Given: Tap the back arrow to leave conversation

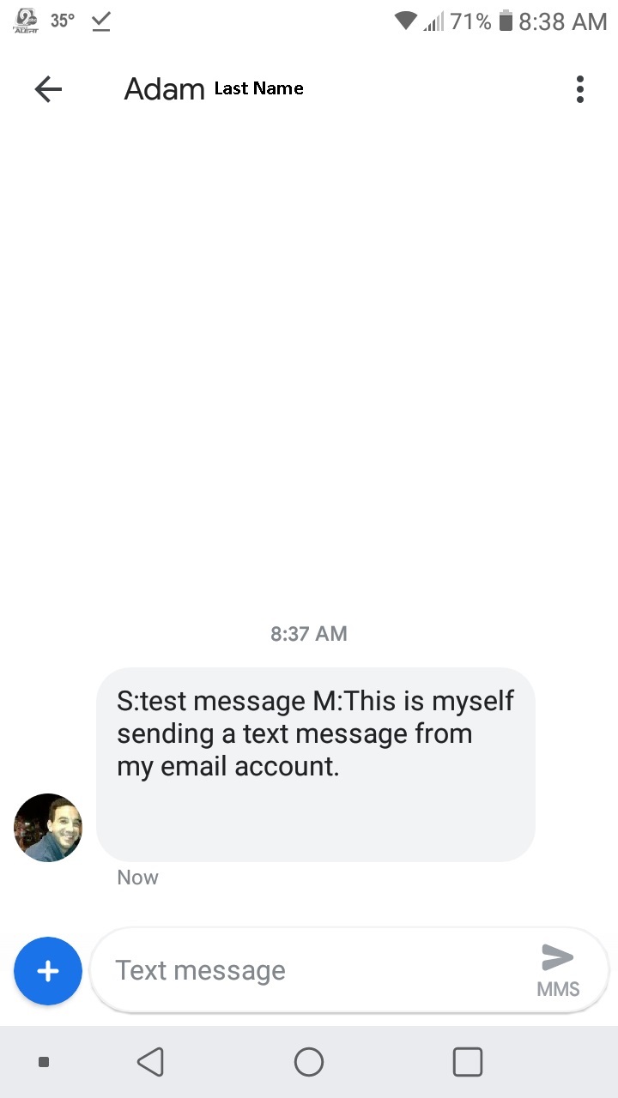Looking at the screenshot, I should [48, 89].
